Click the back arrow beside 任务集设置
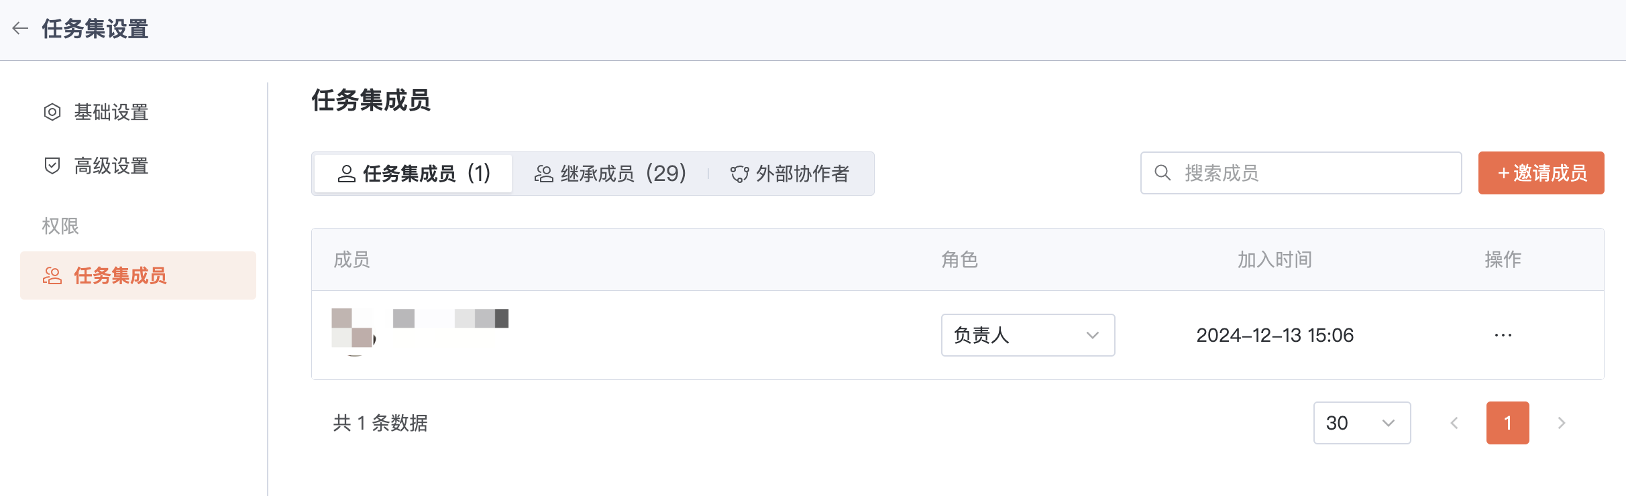Image resolution: width=1626 pixels, height=496 pixels. point(20,28)
